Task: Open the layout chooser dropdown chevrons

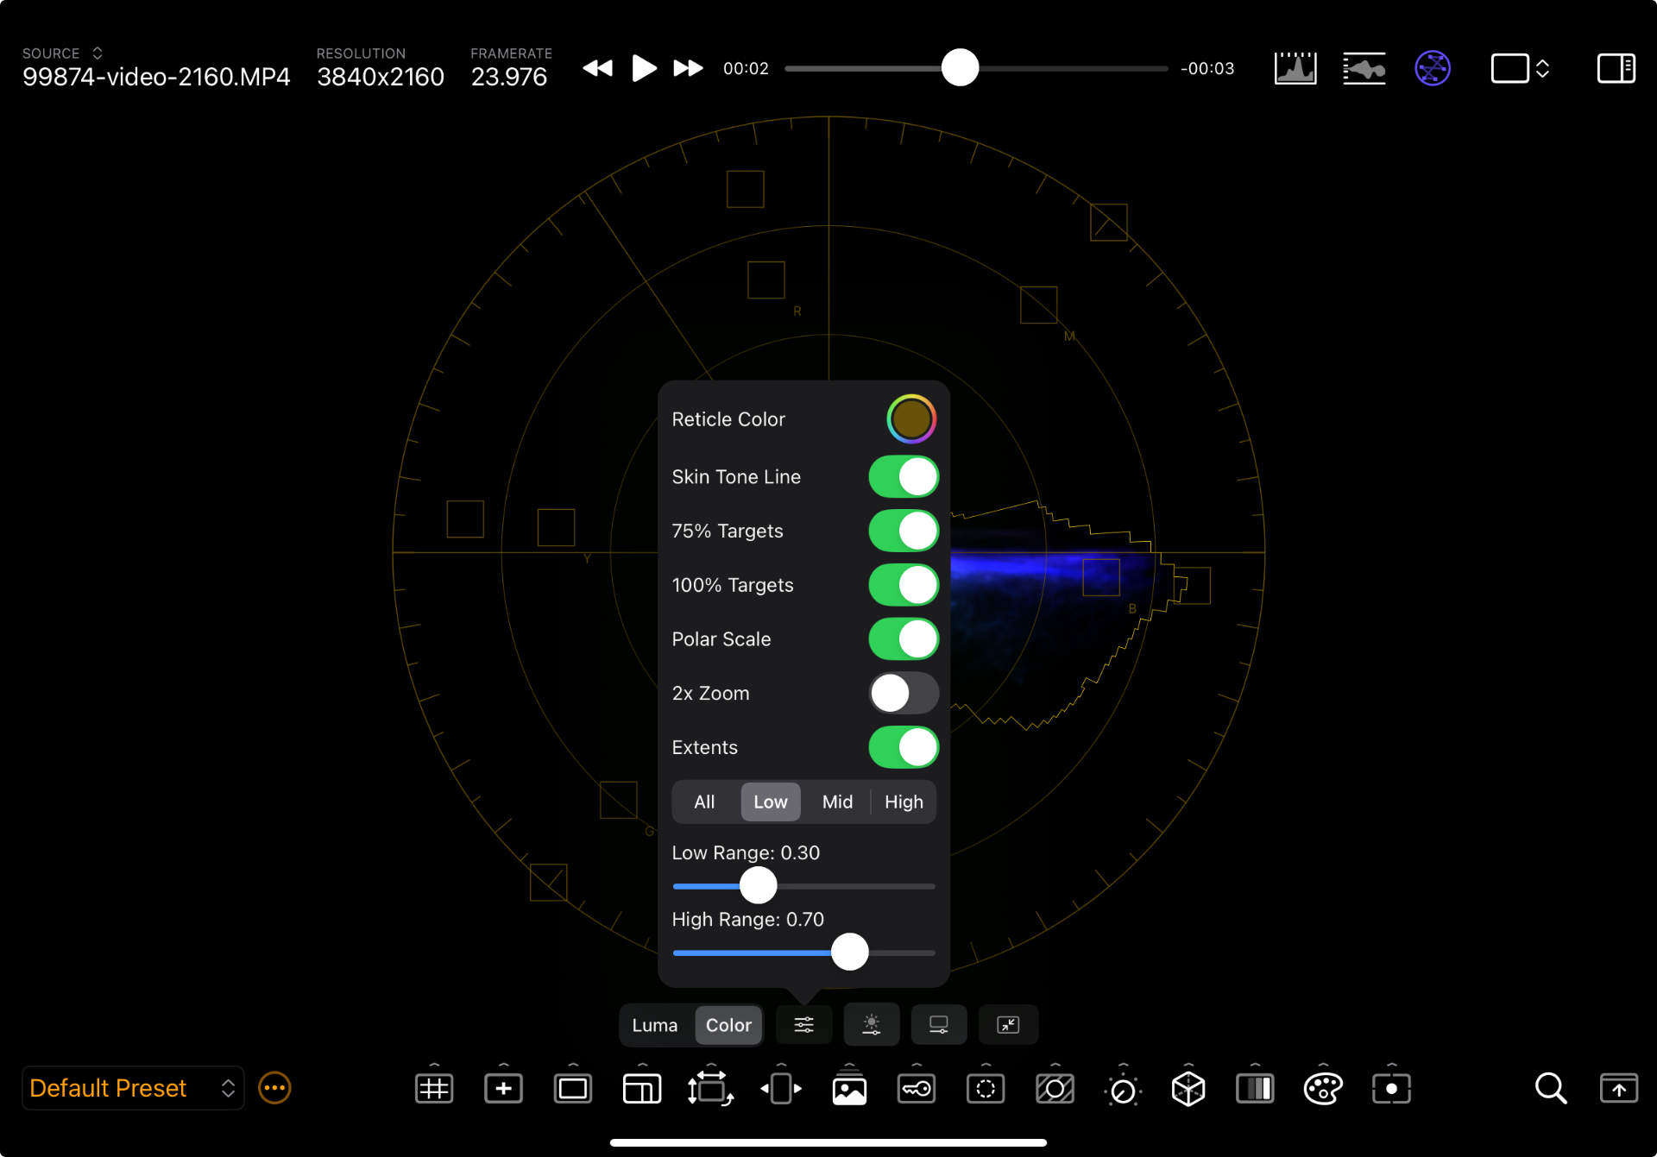Action: click(1542, 68)
